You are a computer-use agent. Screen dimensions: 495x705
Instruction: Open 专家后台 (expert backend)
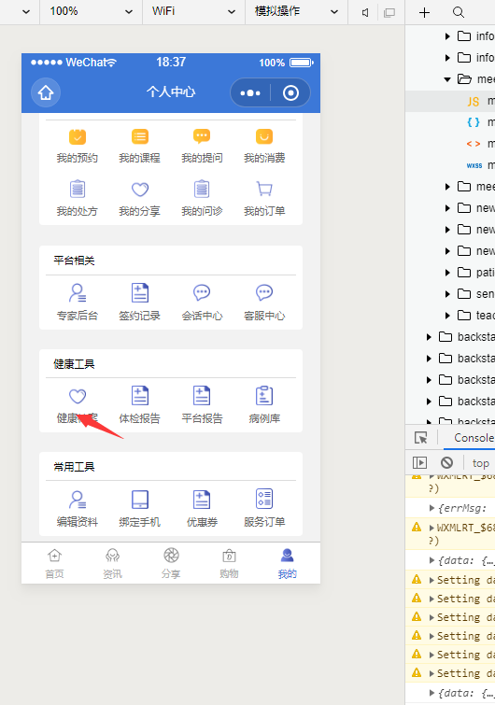78,303
